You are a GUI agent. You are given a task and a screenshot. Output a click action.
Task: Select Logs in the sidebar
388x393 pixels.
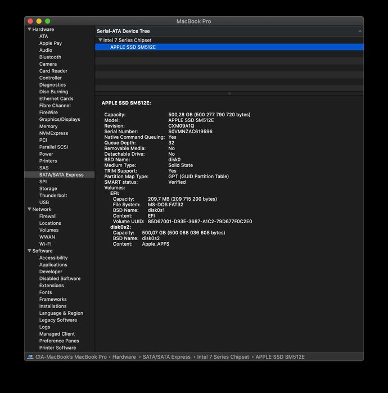click(x=44, y=327)
